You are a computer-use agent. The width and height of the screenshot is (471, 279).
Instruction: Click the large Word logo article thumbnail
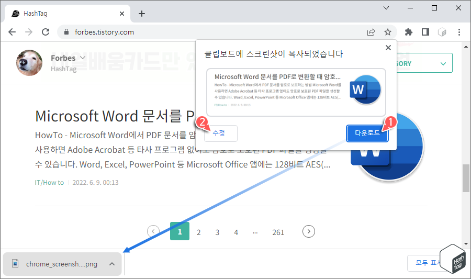pyautogui.click(x=387, y=146)
